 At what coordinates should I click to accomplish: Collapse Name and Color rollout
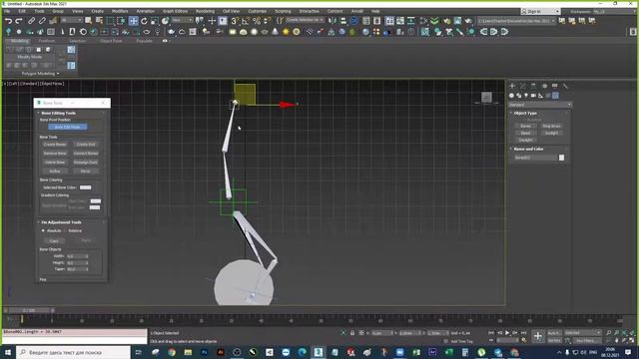(x=528, y=149)
